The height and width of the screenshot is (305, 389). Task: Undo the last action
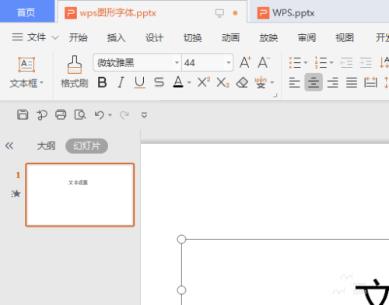100,114
